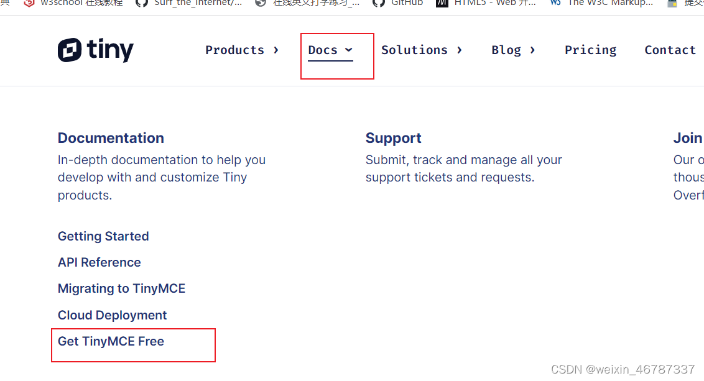Screen dimensions: 704x381
Task: Open the HTML5 Web MDN bookmark icon
Action: click(x=442, y=2)
